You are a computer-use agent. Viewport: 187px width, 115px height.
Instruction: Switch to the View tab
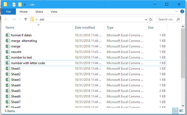coord(54,12)
